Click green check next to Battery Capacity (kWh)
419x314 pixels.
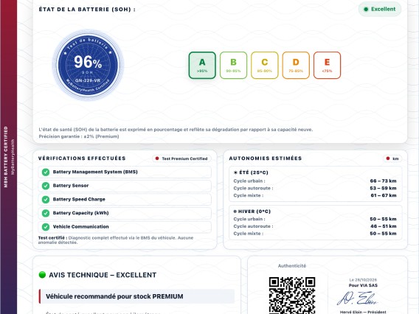click(46, 213)
